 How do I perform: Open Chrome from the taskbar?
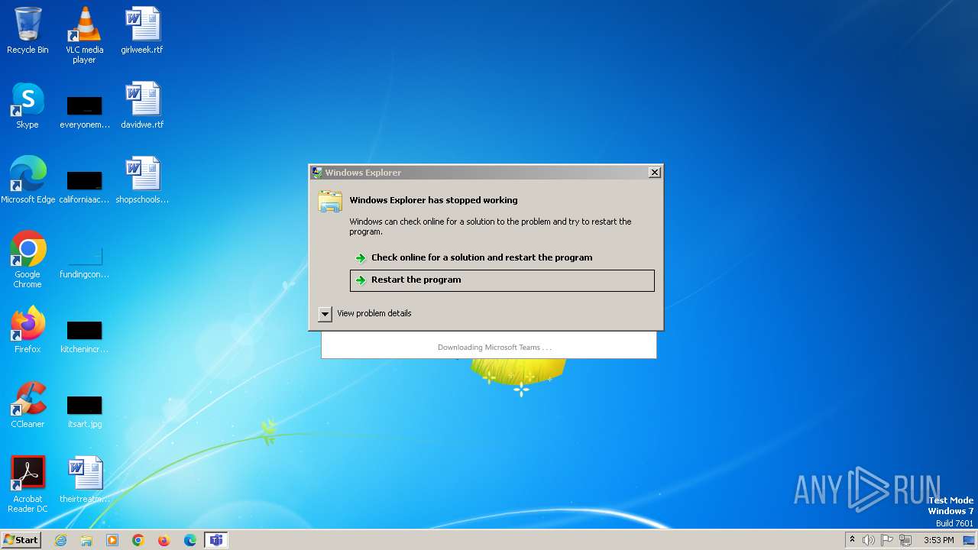tap(138, 540)
